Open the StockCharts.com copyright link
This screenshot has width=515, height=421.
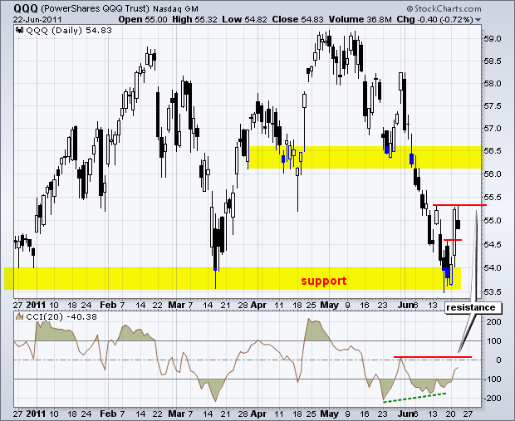tap(444, 8)
